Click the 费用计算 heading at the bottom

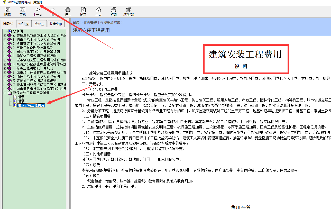click(x=241, y=207)
